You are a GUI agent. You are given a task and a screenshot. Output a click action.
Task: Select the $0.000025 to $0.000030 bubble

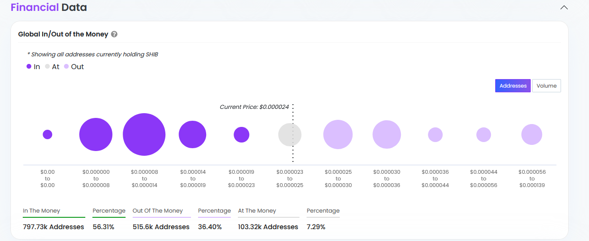[x=338, y=134]
